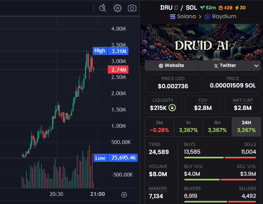Click the FDV $2.8M box

(203, 105)
